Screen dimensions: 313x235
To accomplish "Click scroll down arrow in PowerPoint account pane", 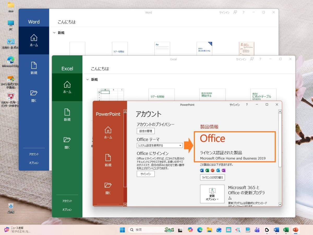I will [x=280, y=204].
